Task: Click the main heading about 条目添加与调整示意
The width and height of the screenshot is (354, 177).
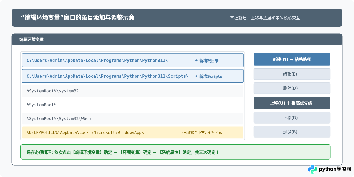Action: tap(78, 18)
